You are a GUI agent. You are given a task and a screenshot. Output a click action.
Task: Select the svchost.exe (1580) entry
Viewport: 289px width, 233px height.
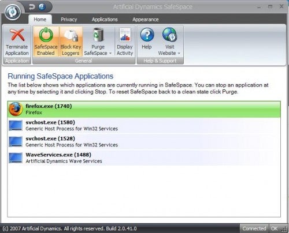tap(144, 125)
